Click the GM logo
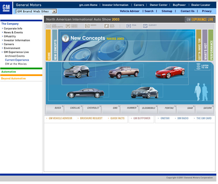The image size is (218, 184). (x=6, y=8)
